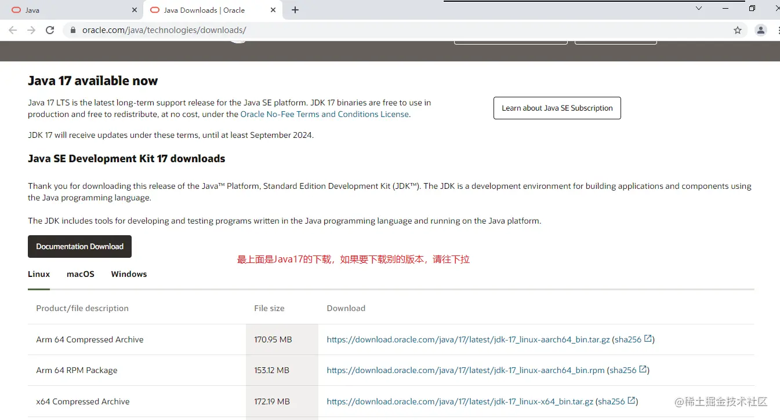The width and height of the screenshot is (780, 420).
Task: Open the Chrome profile avatar icon
Action: click(761, 30)
